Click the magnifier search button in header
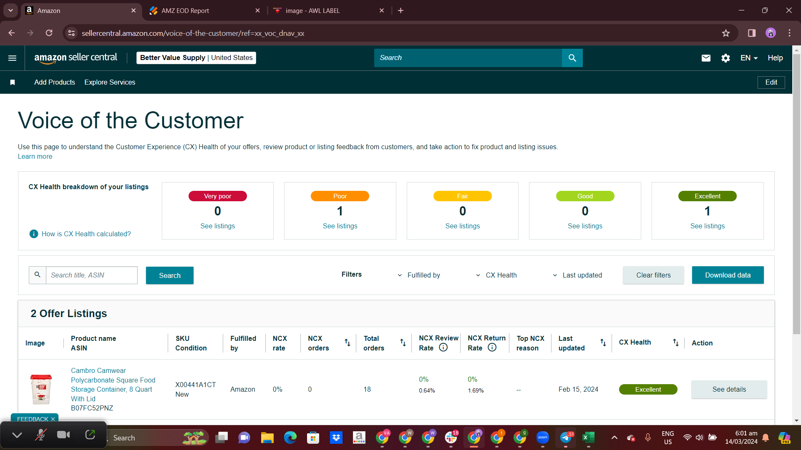Screen dimensions: 801x450 click(x=572, y=58)
